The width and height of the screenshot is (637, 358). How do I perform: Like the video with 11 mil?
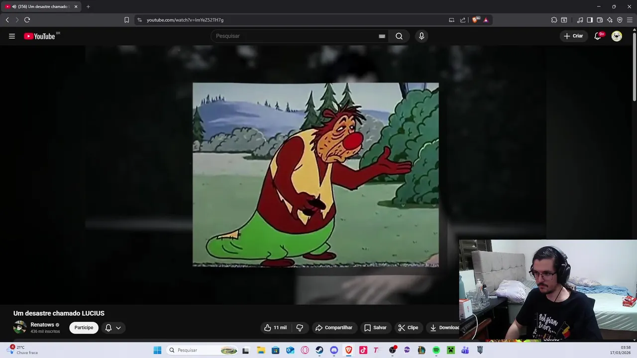pyautogui.click(x=275, y=328)
